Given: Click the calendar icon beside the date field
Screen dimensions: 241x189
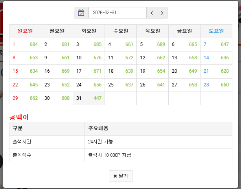Looking at the screenshot, I should [x=81, y=13].
